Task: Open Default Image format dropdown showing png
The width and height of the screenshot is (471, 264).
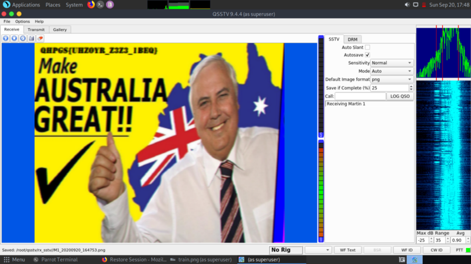Action: click(x=392, y=79)
